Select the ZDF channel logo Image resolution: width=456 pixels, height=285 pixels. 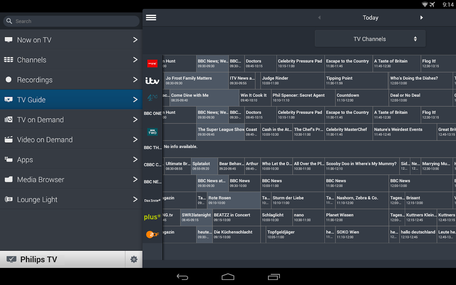tap(152, 234)
